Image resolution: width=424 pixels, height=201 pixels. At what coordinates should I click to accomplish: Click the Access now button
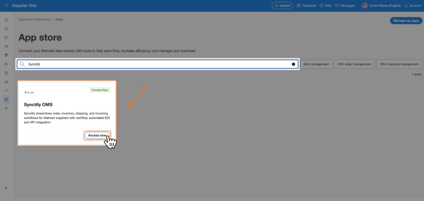(97, 135)
